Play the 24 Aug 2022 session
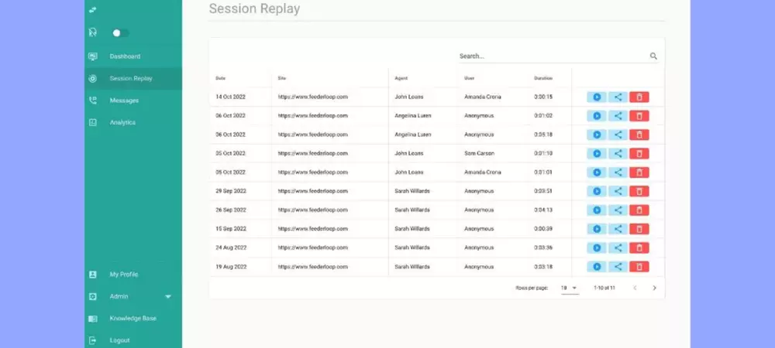The height and width of the screenshot is (348, 775). pos(597,248)
